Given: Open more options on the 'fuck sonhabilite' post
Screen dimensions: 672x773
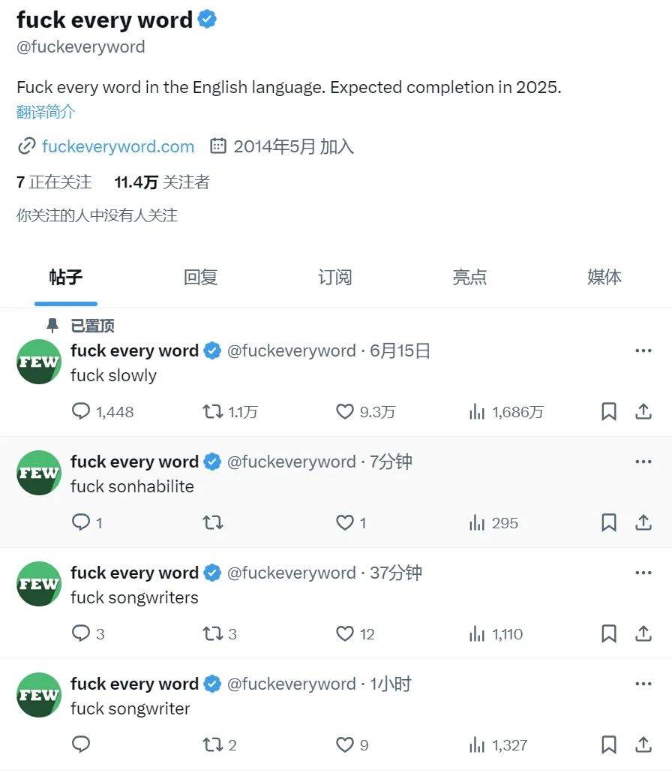Looking at the screenshot, I should point(643,462).
